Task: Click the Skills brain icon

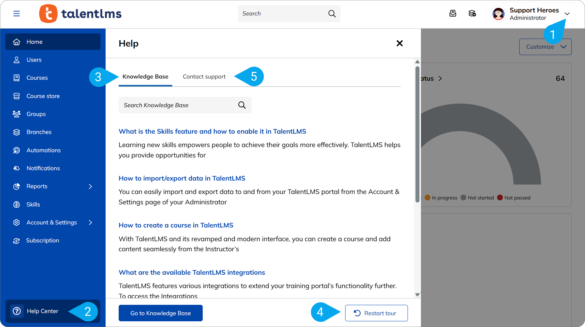Action: click(17, 204)
